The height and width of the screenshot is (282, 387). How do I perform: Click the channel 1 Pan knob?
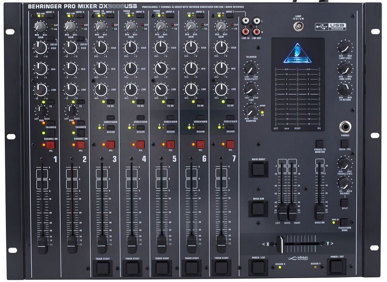click(41, 111)
